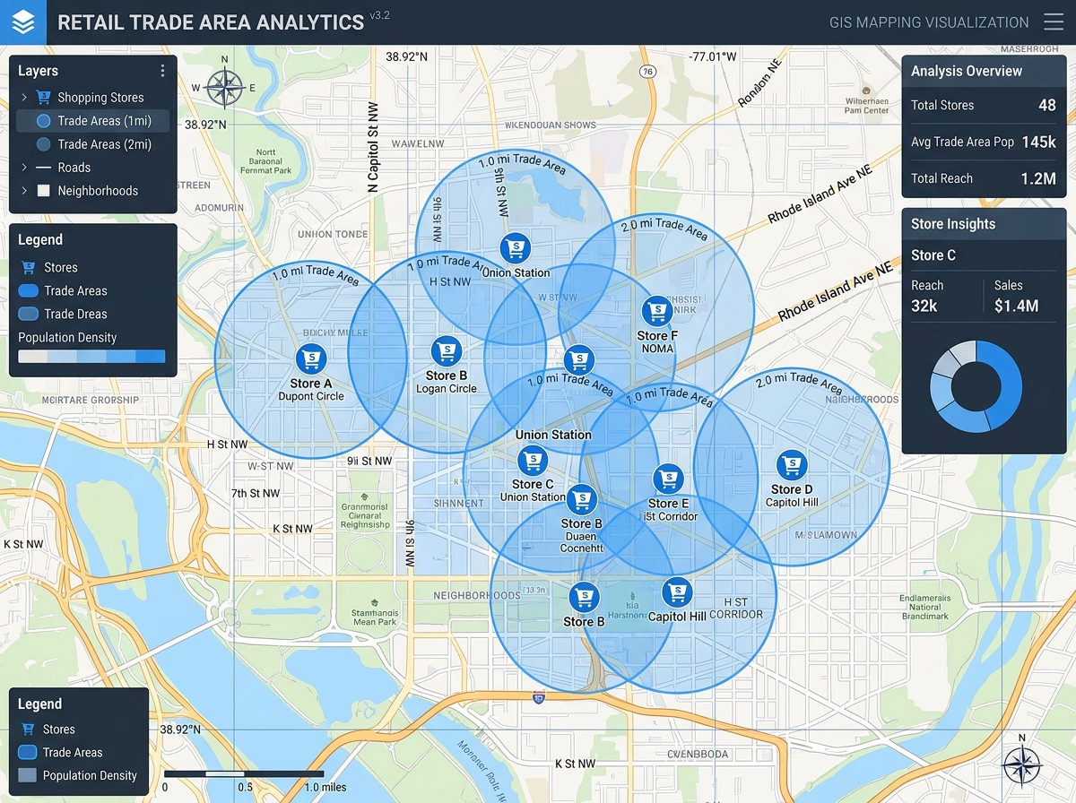This screenshot has width=1076, height=803.
Task: Expand the Shopping Stores layer chevron
Action: pos(24,97)
